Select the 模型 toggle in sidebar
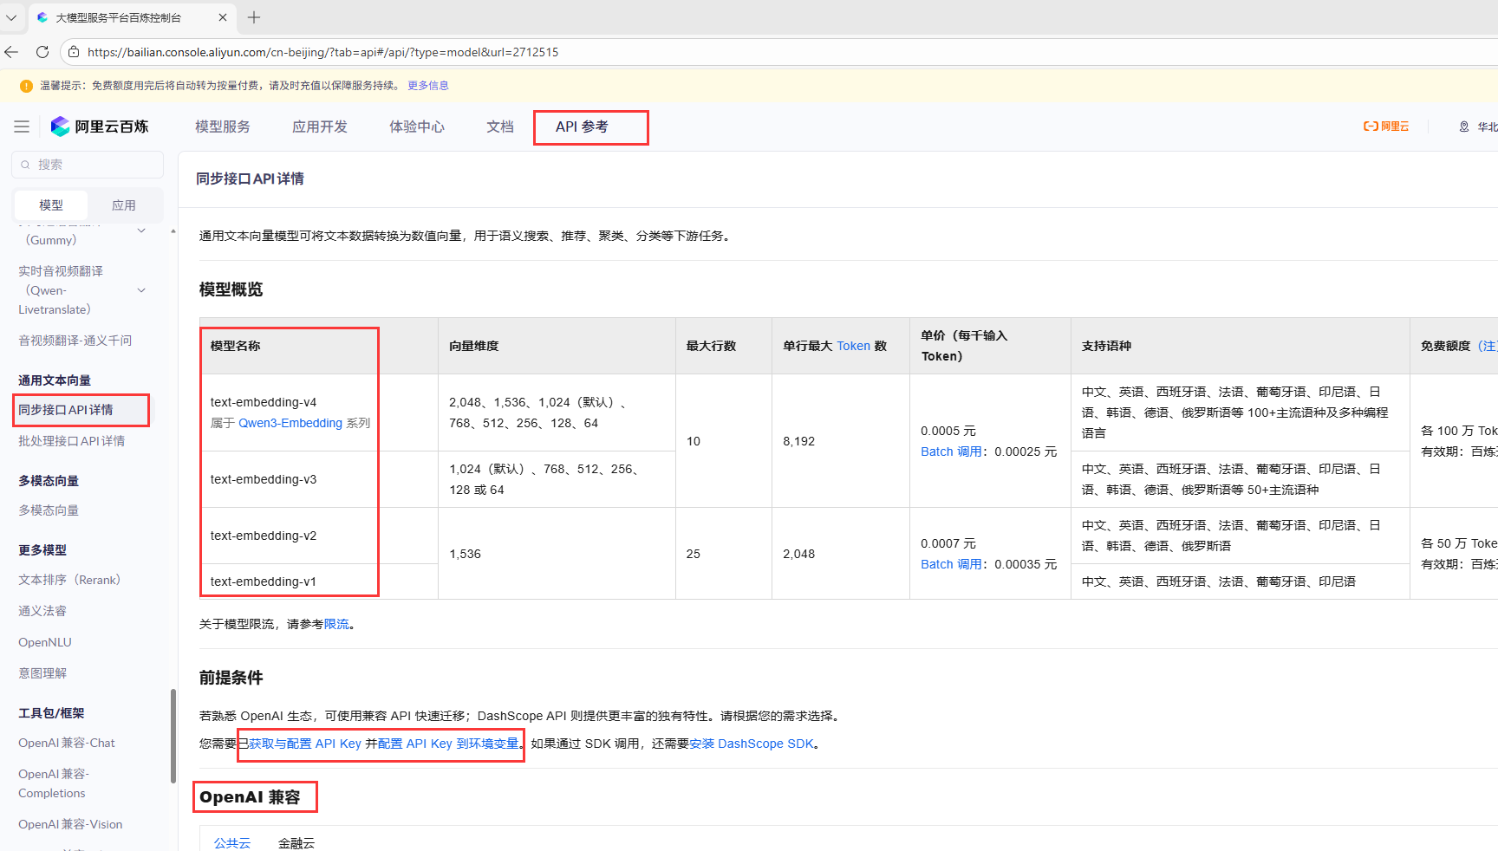 coord(51,205)
